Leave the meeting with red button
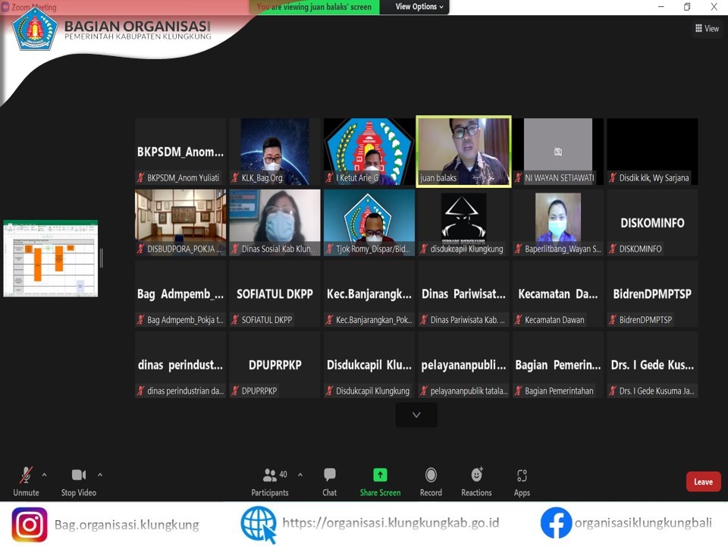This screenshot has height=546, width=728. click(703, 482)
